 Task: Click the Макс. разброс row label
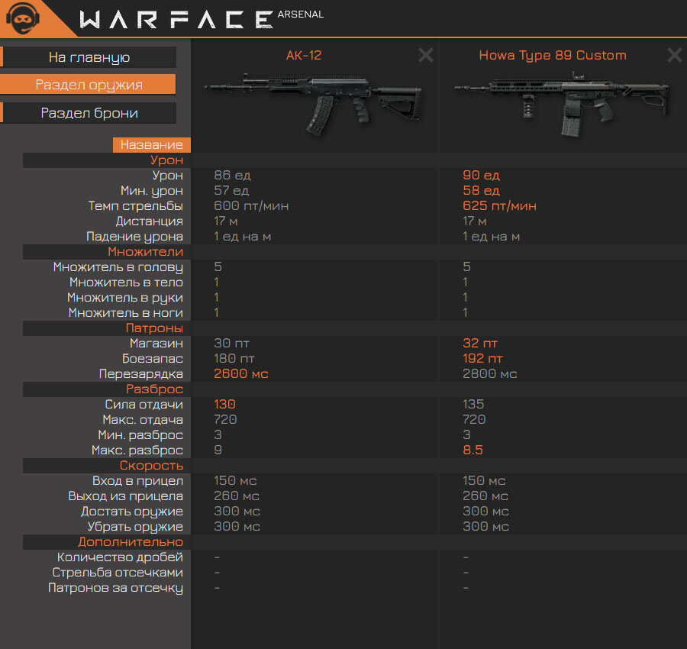click(137, 450)
